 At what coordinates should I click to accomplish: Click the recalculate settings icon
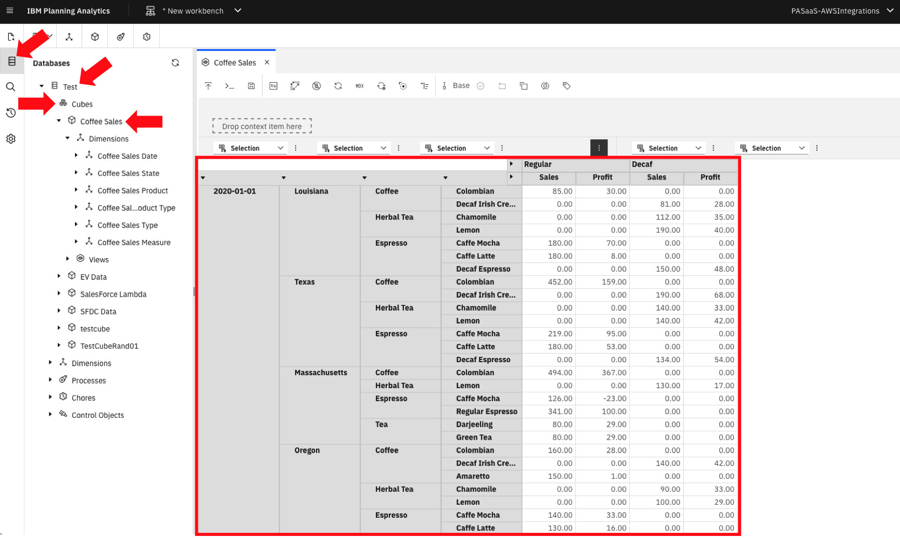coord(382,86)
